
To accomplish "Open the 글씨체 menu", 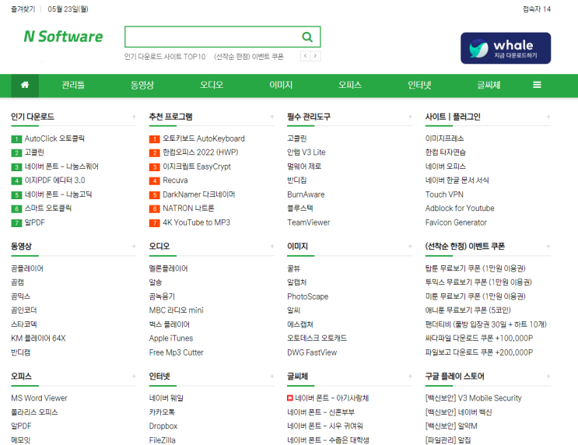I will coord(489,85).
